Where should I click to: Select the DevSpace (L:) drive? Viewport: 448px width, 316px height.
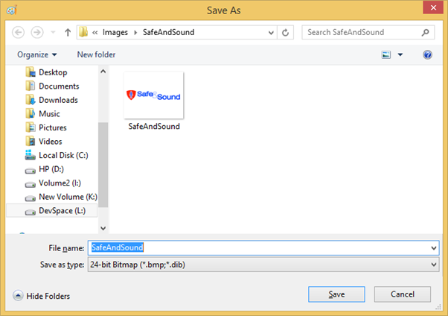coord(62,211)
